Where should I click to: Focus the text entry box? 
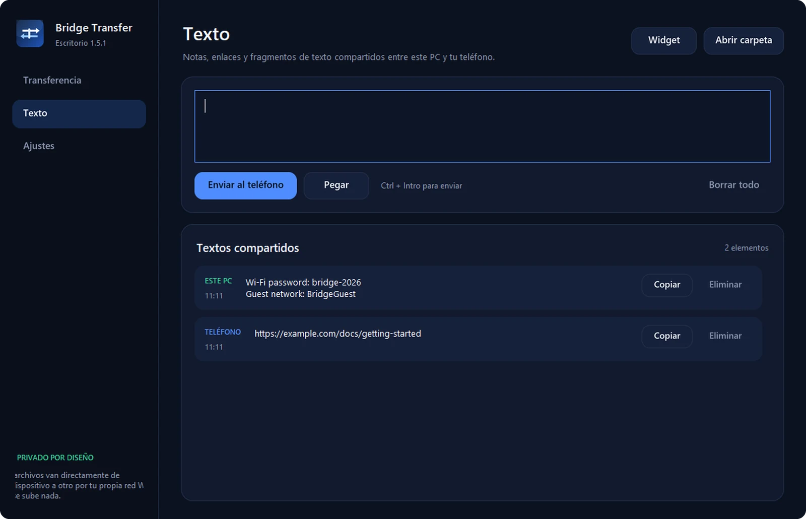pos(482,126)
